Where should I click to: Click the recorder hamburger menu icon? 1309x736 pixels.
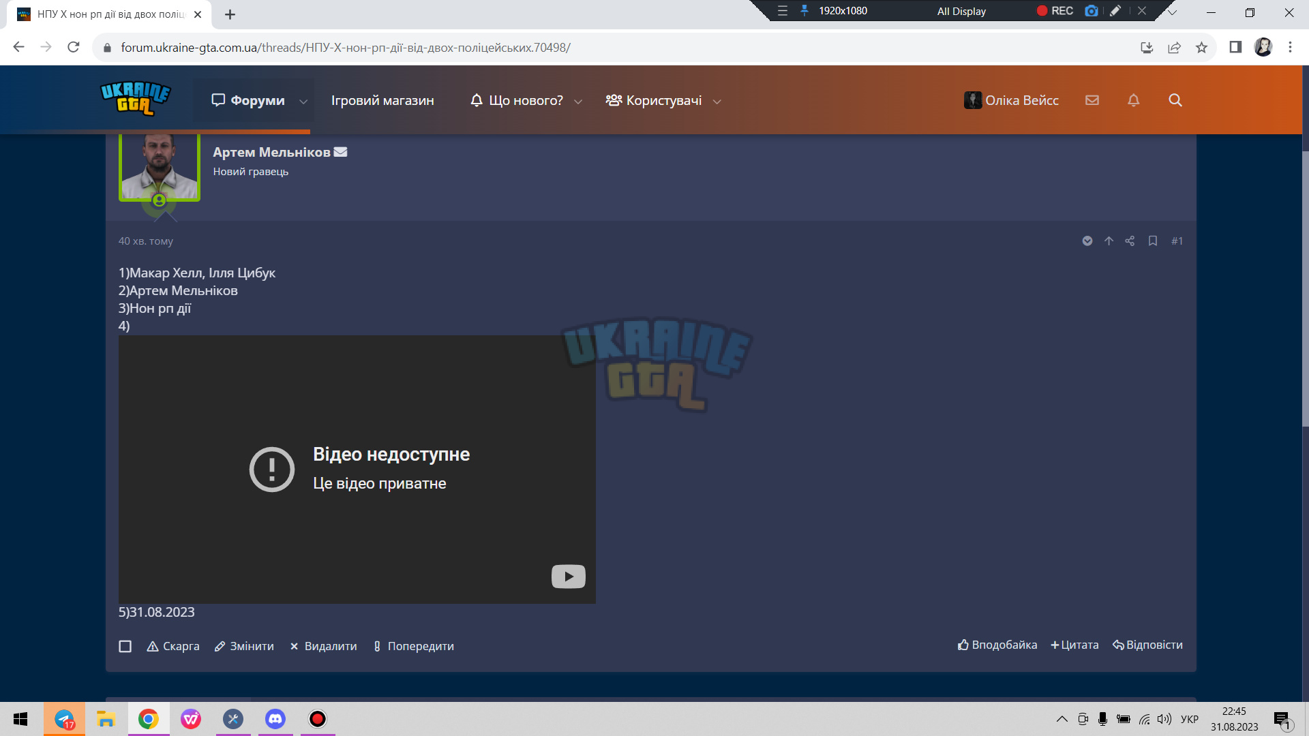pos(783,11)
